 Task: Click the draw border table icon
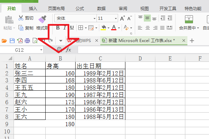[91, 28]
